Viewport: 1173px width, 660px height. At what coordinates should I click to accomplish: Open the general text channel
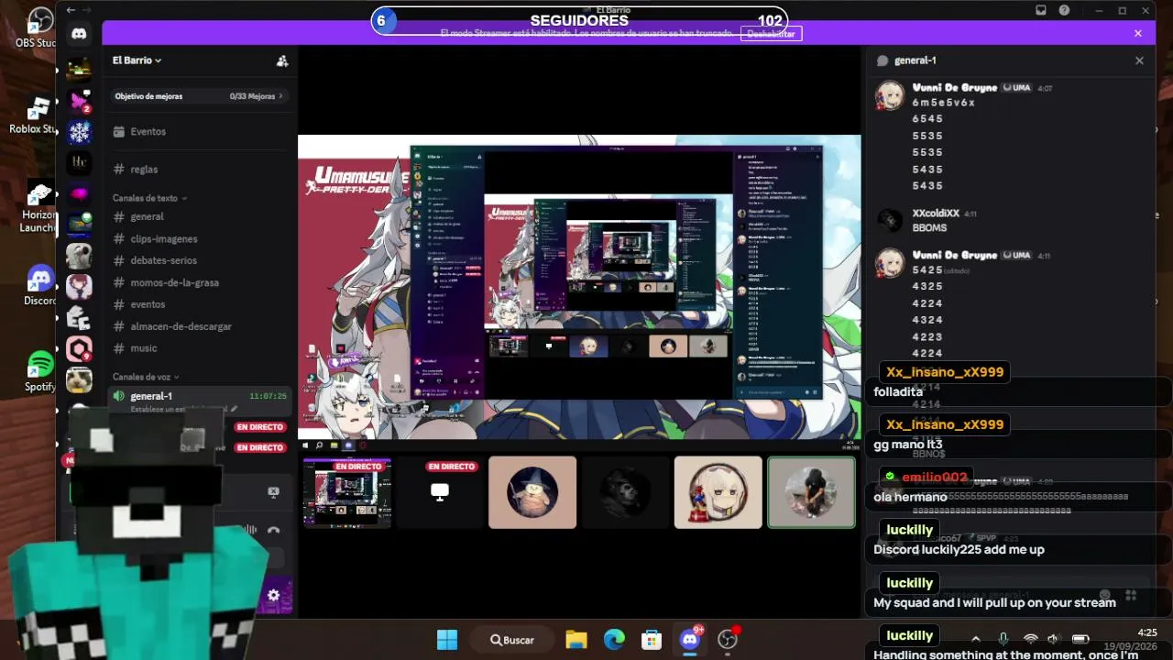click(200, 217)
